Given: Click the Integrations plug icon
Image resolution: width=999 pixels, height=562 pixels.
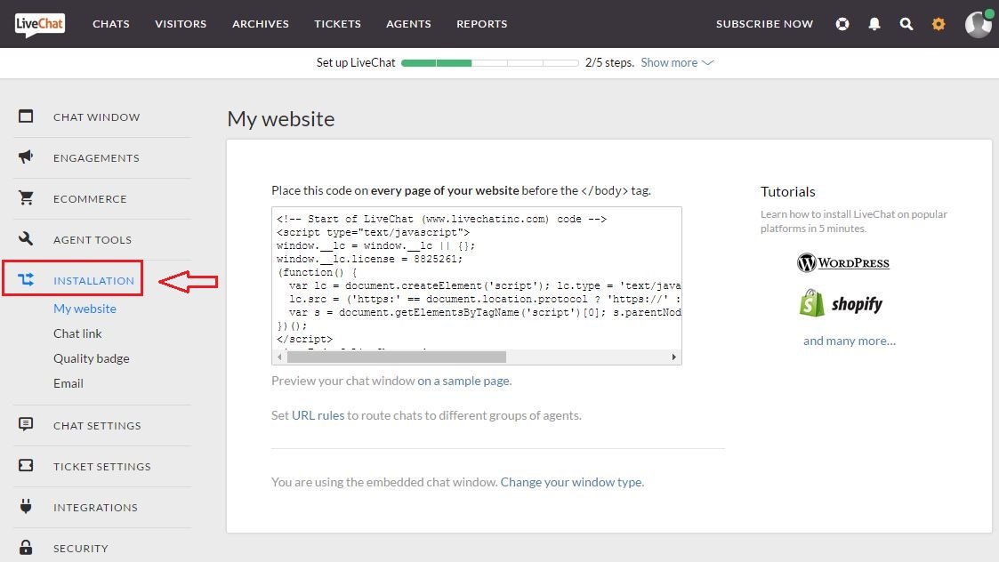Looking at the screenshot, I should (x=26, y=506).
